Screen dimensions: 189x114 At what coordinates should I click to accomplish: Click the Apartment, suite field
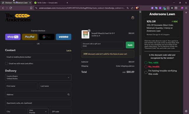(38, 103)
